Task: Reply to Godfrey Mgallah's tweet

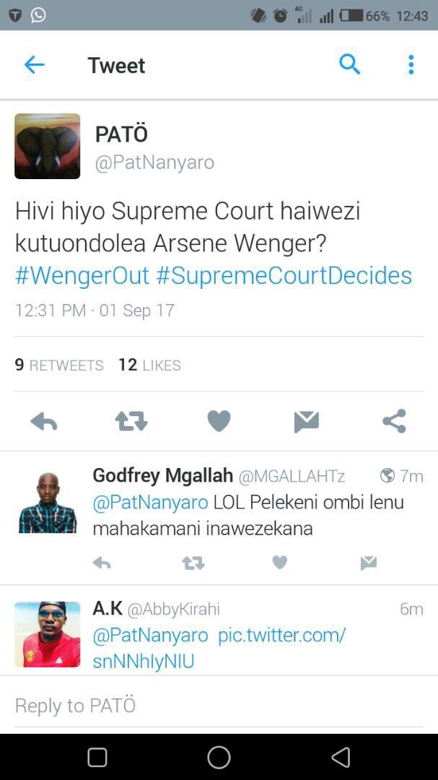Action: (102, 563)
